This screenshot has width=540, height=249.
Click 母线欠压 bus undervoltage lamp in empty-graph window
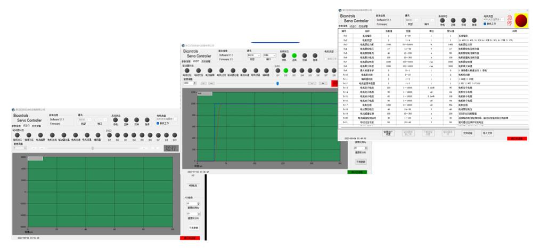click(x=29, y=135)
